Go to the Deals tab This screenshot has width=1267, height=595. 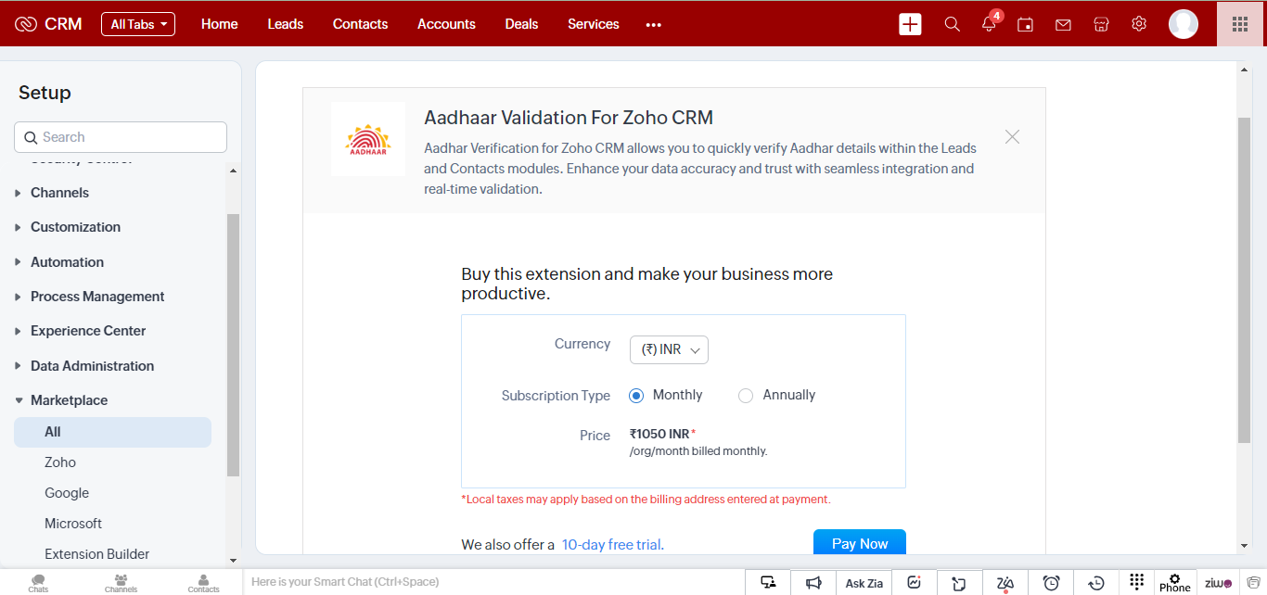[x=521, y=24]
